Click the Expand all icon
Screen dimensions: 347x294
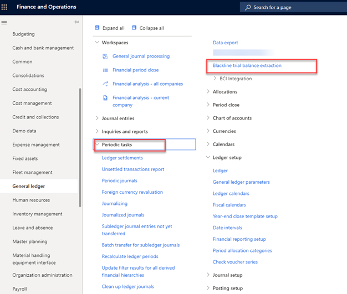[x=97, y=28]
